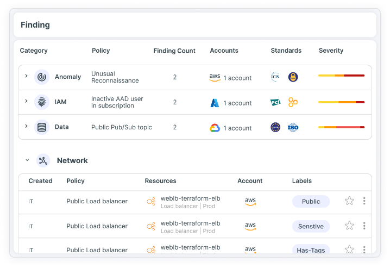Click the PCI standard badge icon
Screen dimensions: 390x268
275,102
